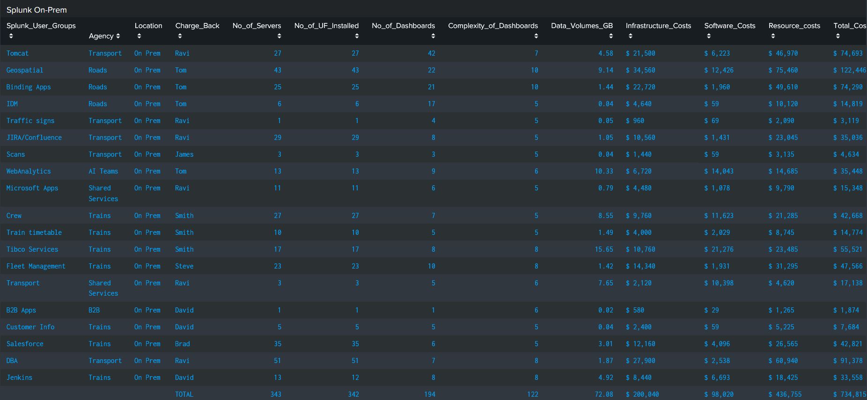Click the Agency column header text

[101, 36]
